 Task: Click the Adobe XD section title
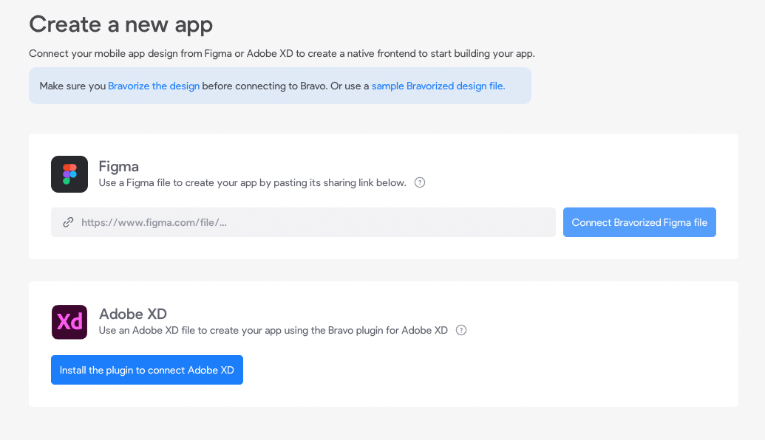click(x=133, y=314)
